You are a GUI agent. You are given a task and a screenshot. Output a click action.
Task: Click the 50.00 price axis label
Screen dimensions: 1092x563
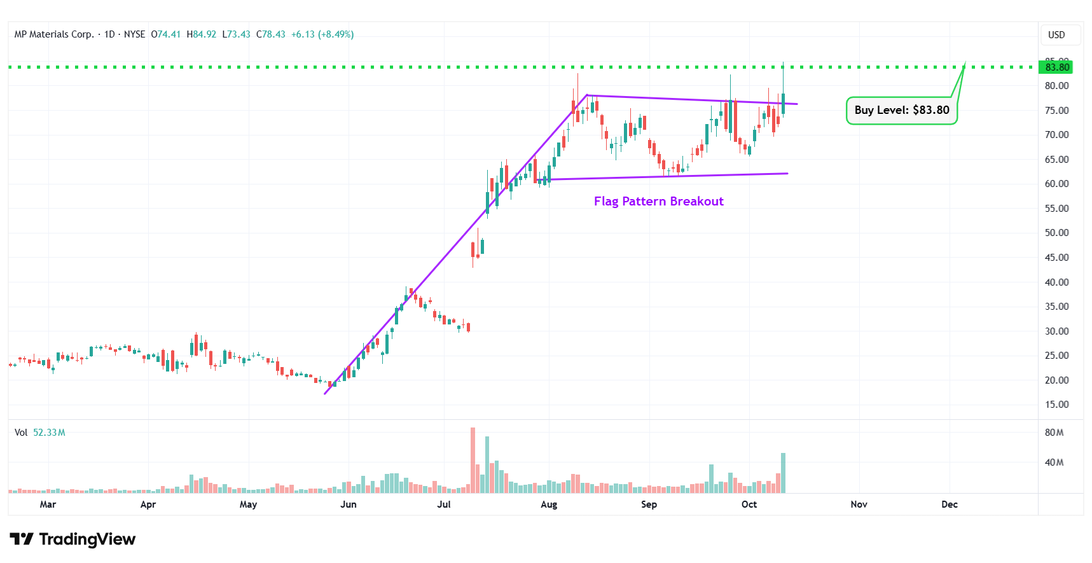[x=1056, y=233]
